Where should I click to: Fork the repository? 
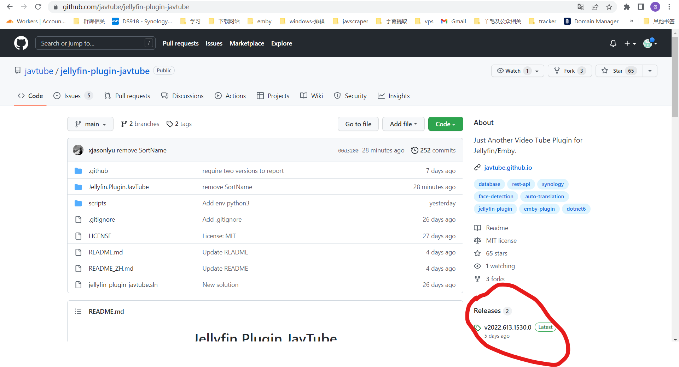[x=569, y=71]
